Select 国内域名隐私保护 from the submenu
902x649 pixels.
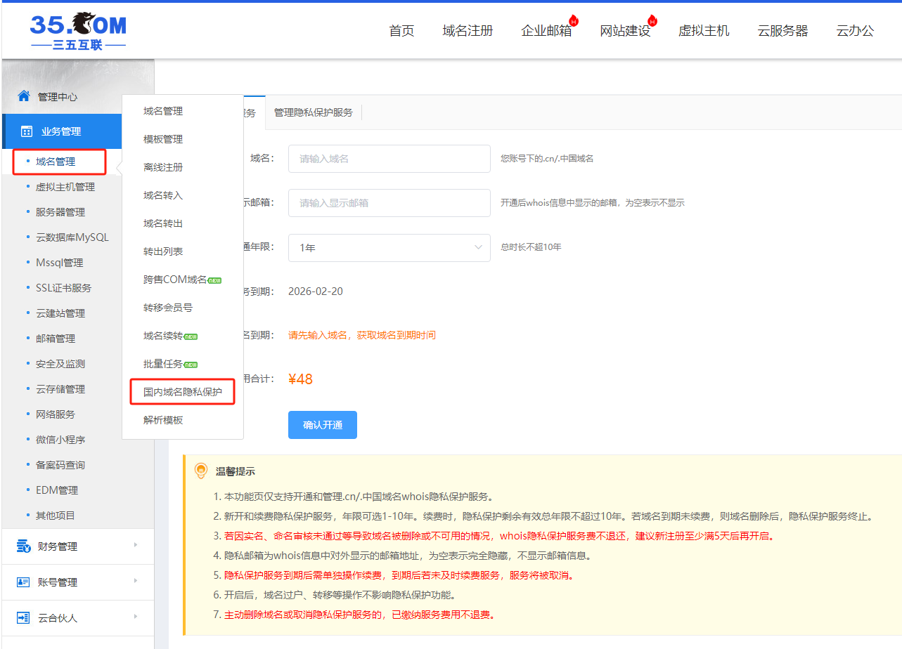[183, 392]
